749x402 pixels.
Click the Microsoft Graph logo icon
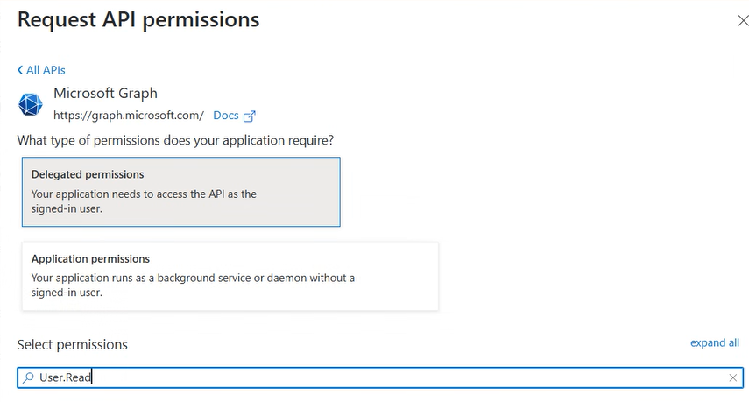[x=31, y=104]
